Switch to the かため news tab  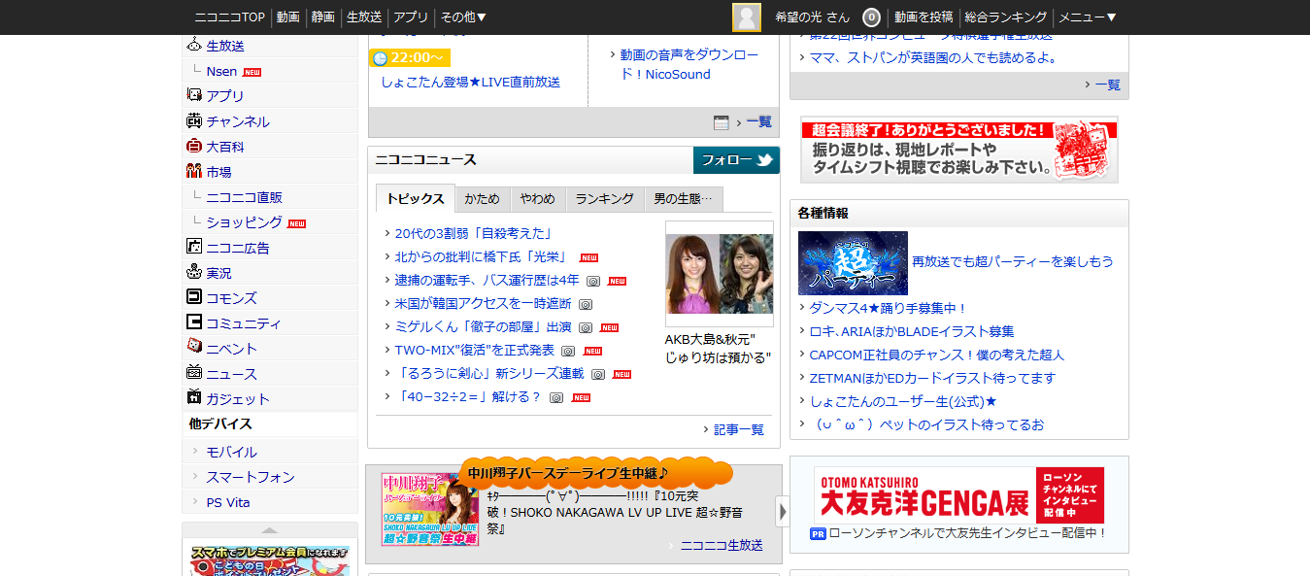click(x=482, y=199)
